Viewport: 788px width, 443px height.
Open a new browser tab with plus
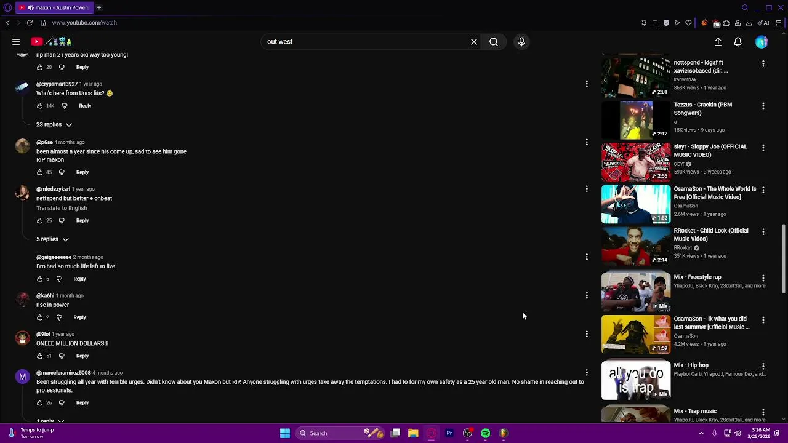(99, 7)
